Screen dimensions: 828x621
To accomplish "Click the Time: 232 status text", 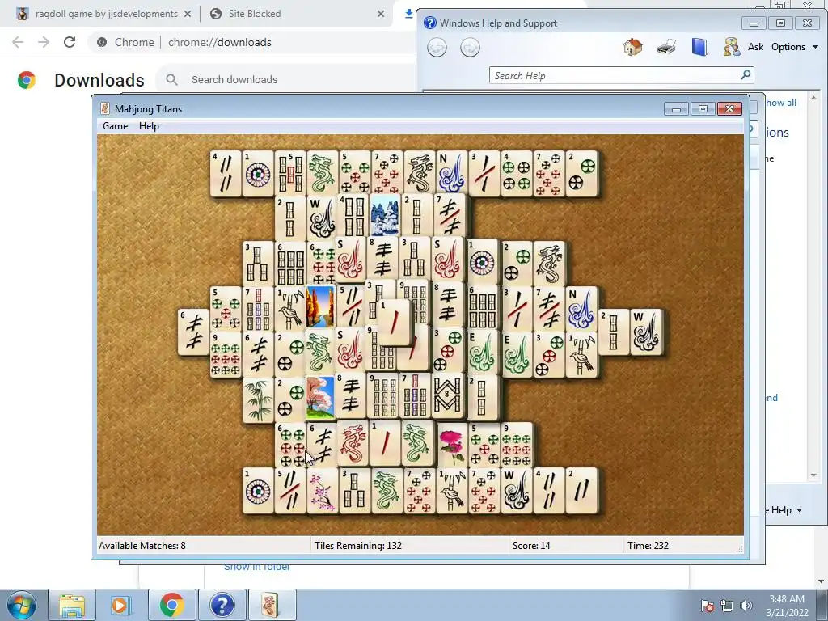I will [x=648, y=546].
